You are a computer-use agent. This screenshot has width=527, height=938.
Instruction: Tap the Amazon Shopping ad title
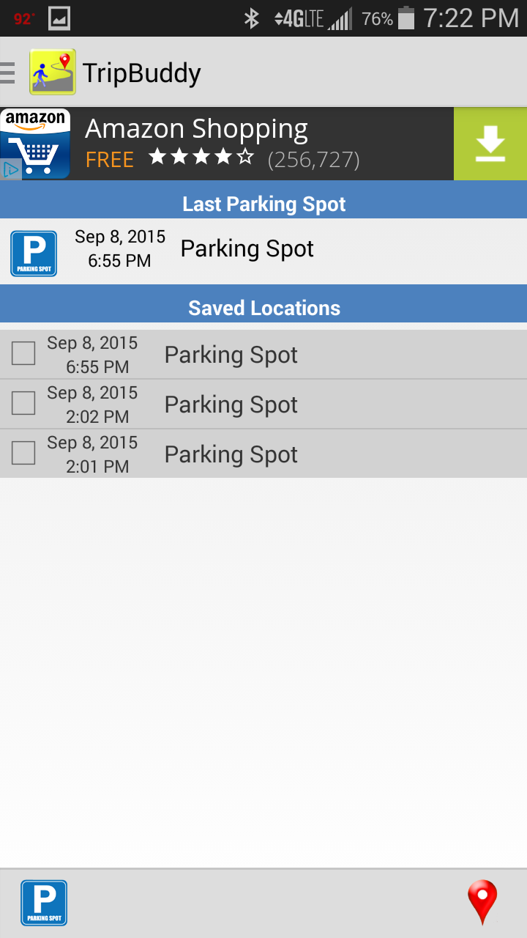coord(196,130)
